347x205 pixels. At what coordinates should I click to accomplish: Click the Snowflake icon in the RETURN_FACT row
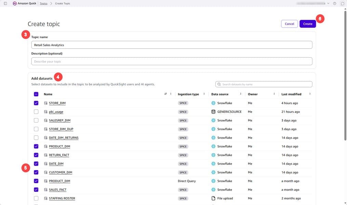coord(213,155)
